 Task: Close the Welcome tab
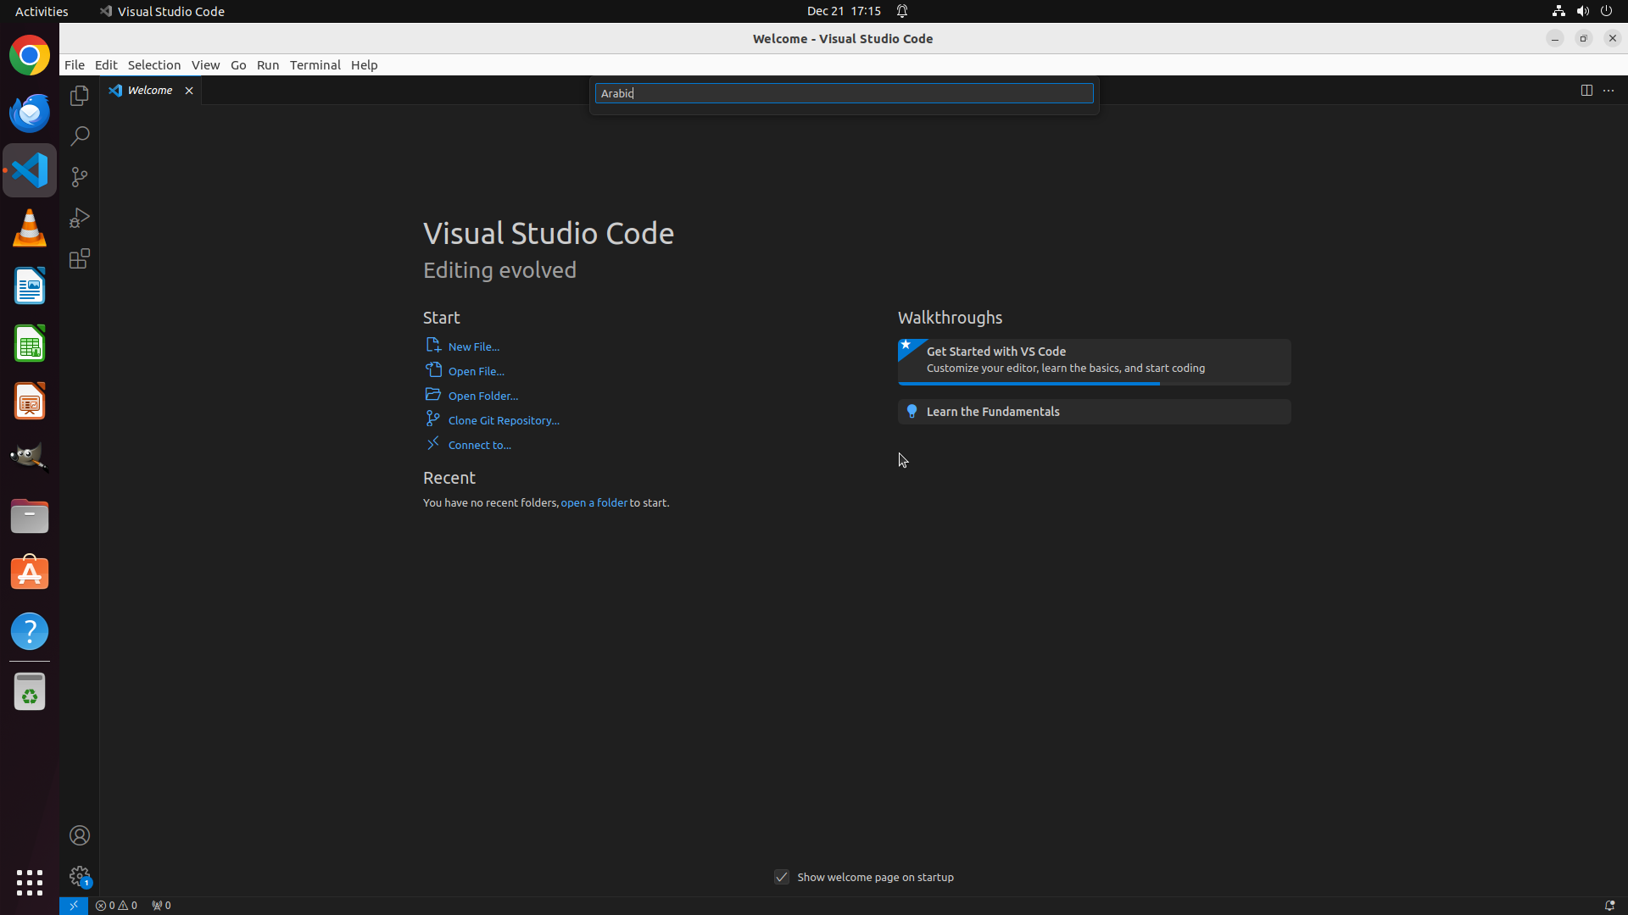click(189, 91)
